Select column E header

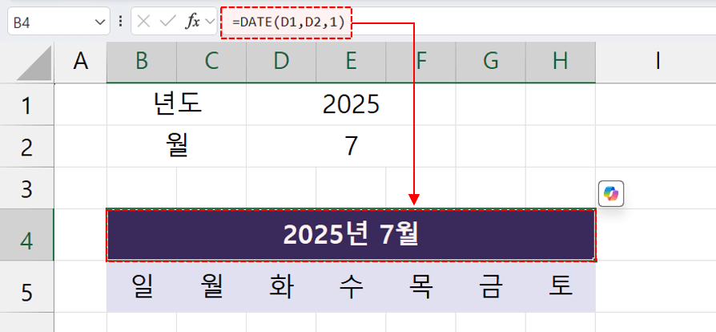[351, 63]
